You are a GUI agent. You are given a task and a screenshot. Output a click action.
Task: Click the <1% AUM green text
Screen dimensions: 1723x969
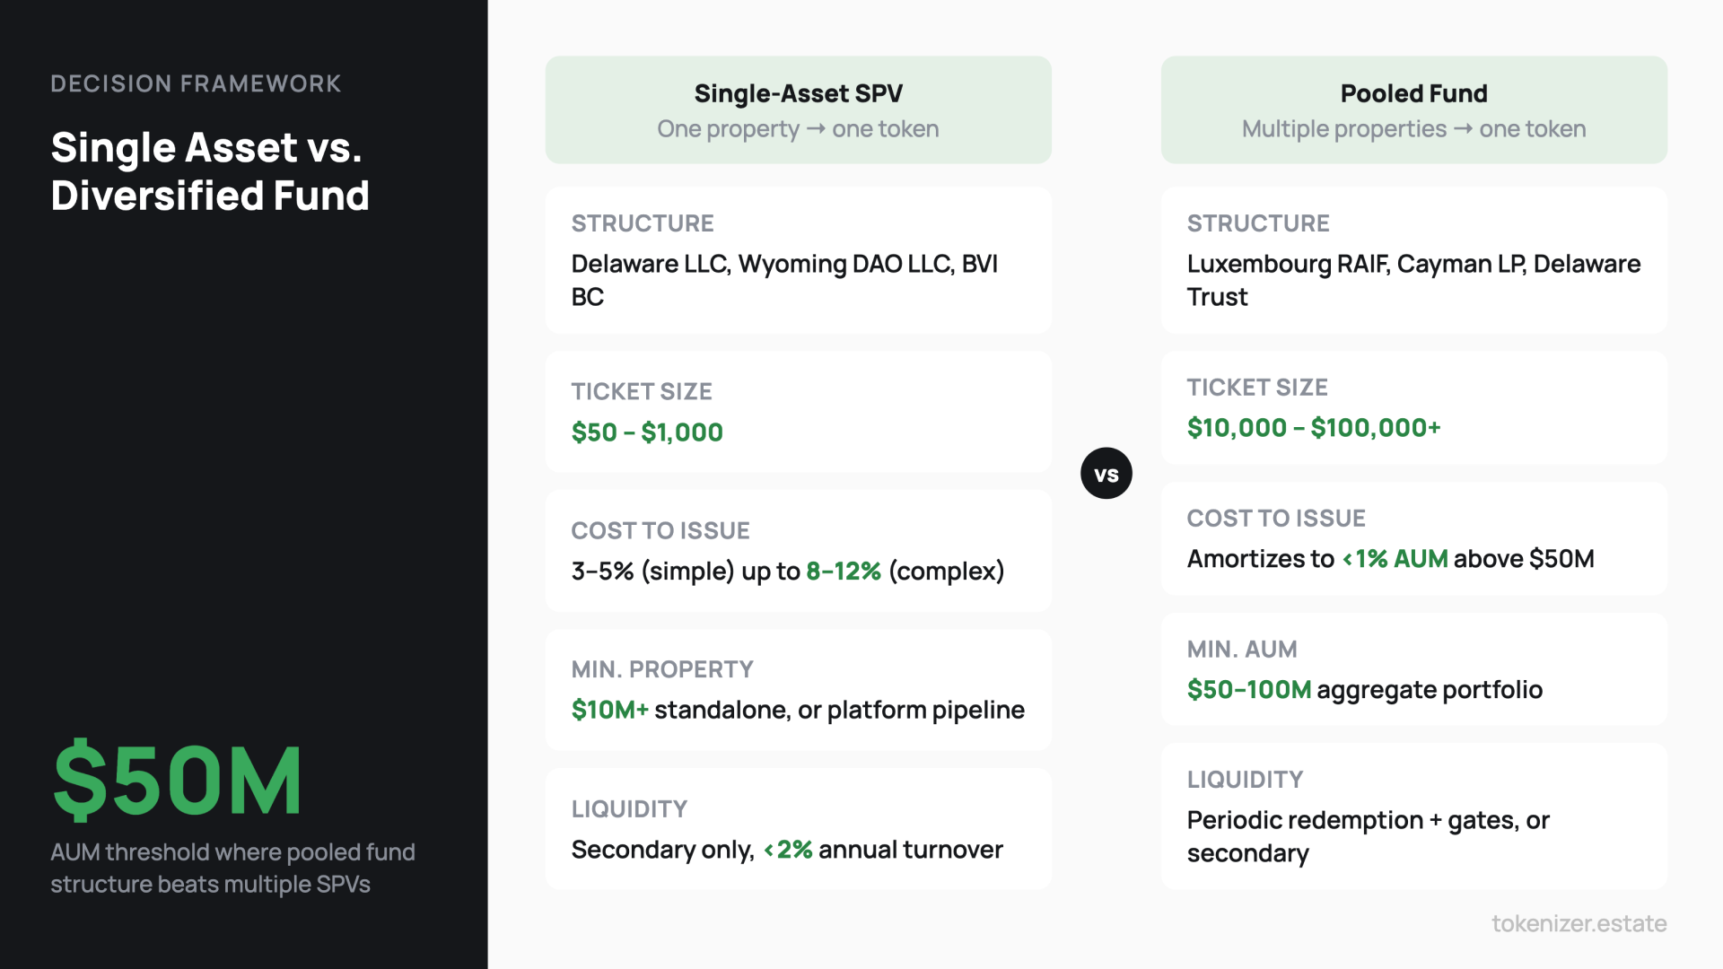pos(1395,559)
